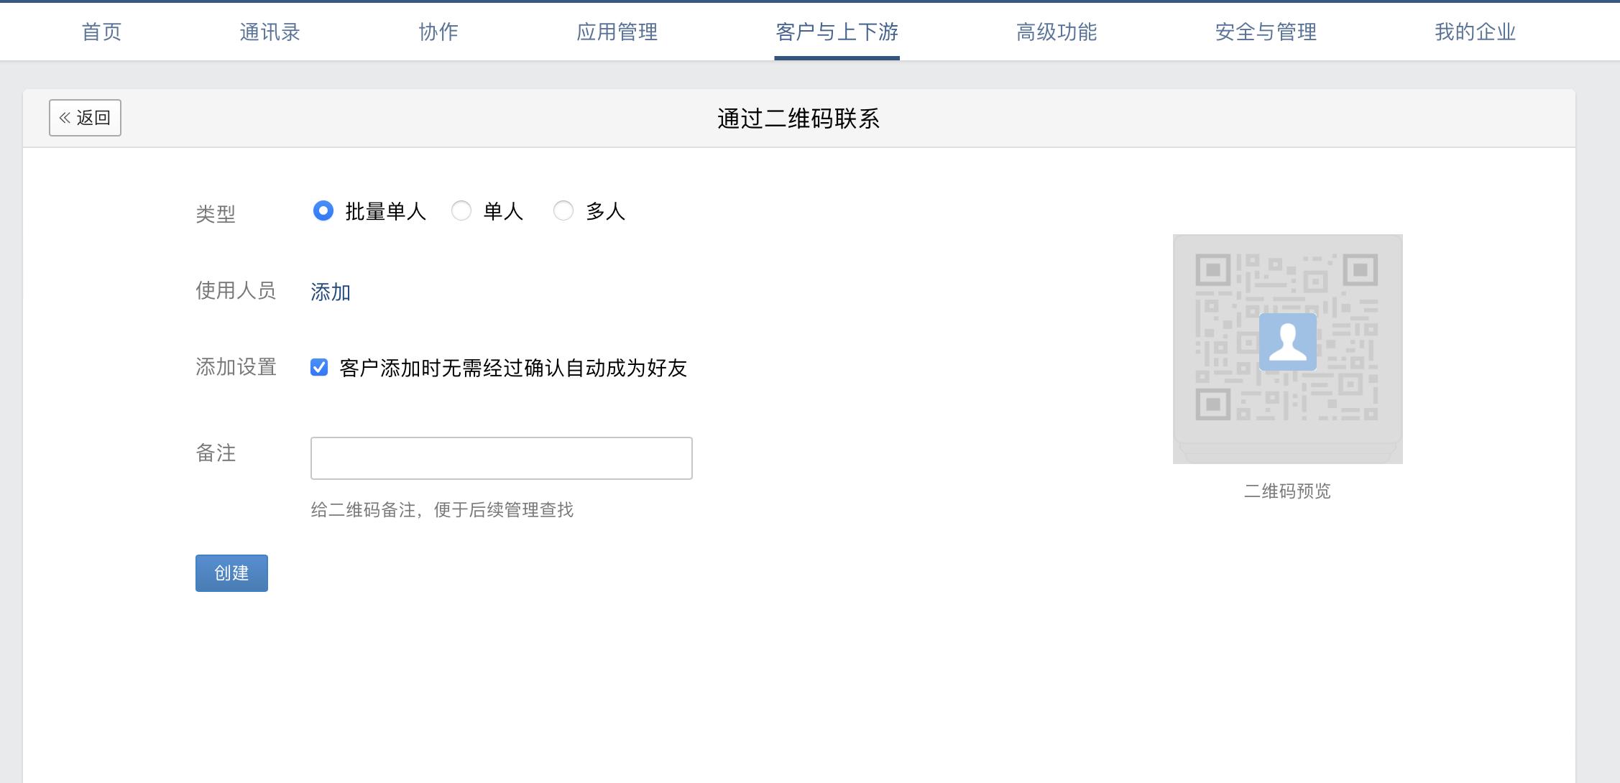1620x783 pixels.
Task: Click the « back arrow icon
Action: click(64, 117)
